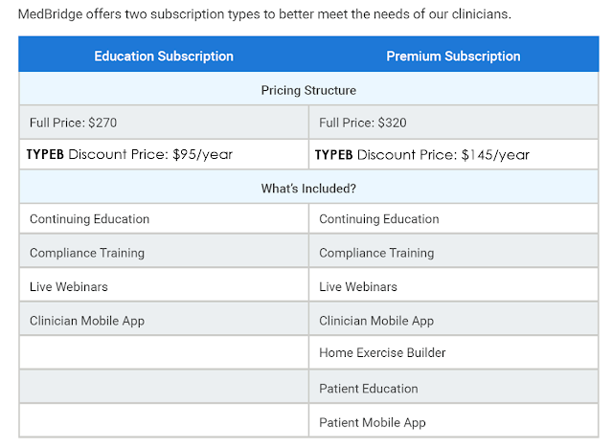Select the Patient Mobile App cell

pos(373,422)
